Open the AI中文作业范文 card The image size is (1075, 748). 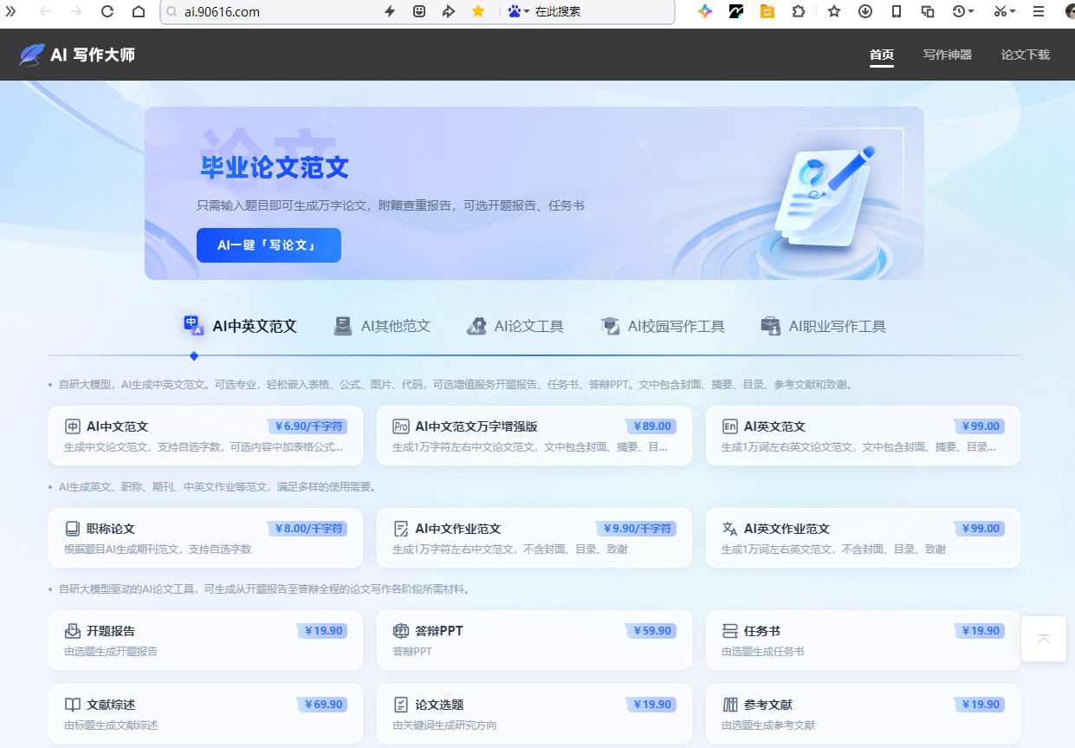click(x=534, y=538)
